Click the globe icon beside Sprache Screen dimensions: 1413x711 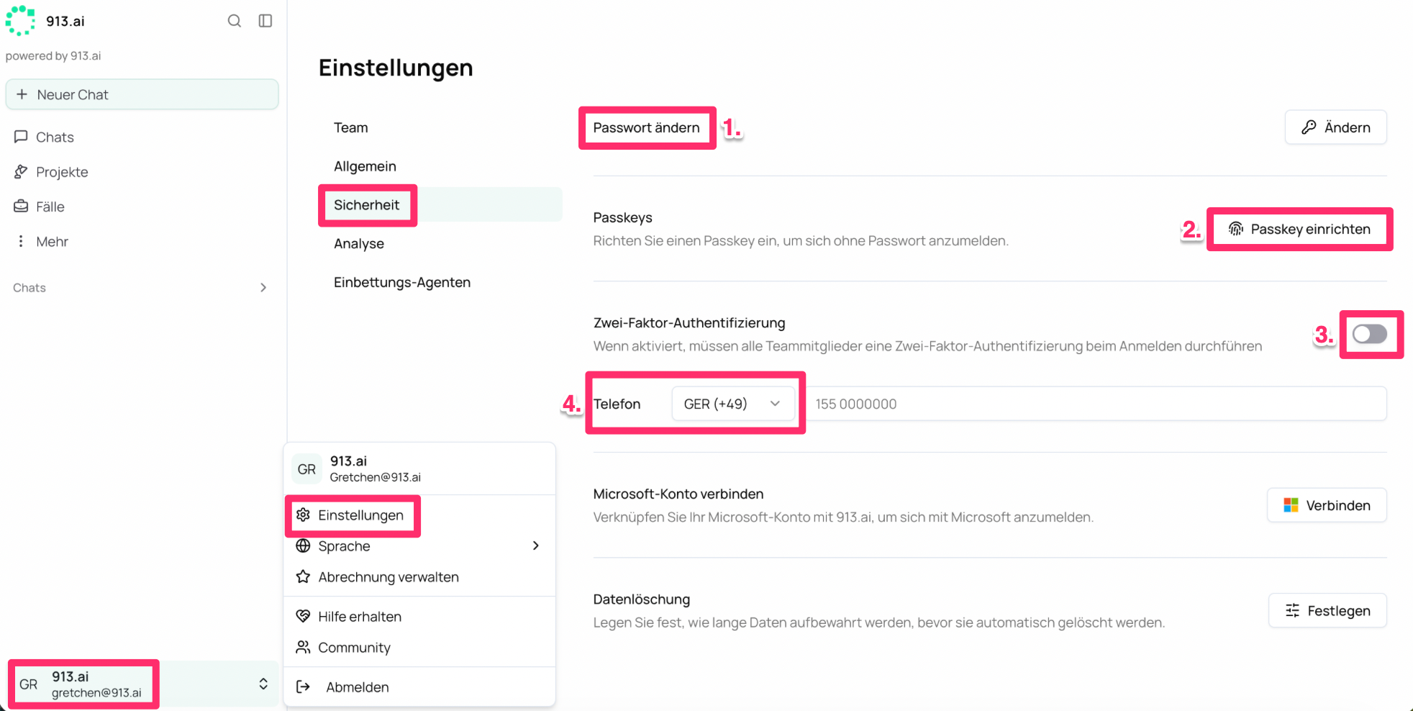tap(304, 545)
